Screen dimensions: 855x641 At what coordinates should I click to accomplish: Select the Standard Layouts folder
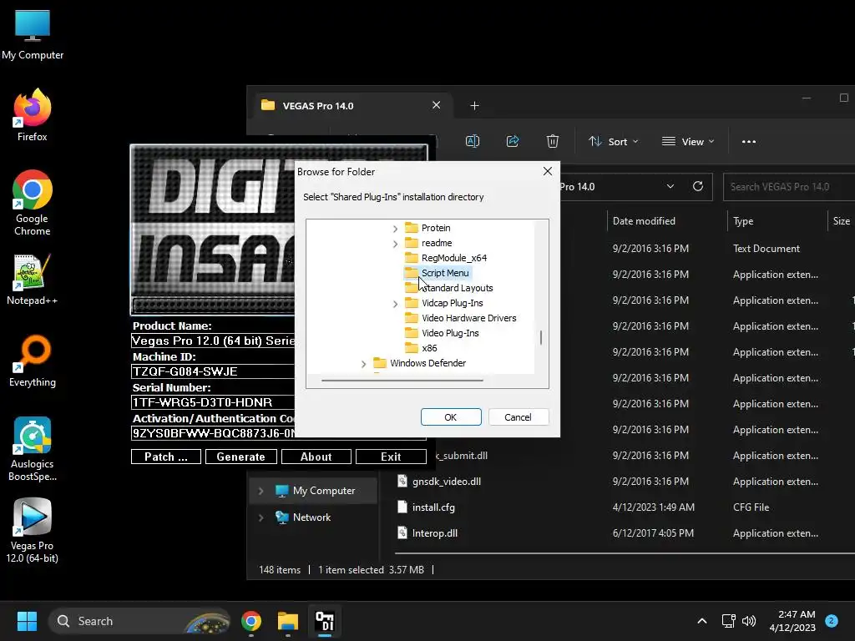[x=448, y=288]
